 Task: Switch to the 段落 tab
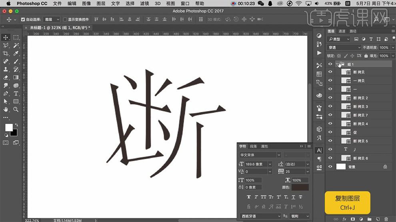point(253,146)
